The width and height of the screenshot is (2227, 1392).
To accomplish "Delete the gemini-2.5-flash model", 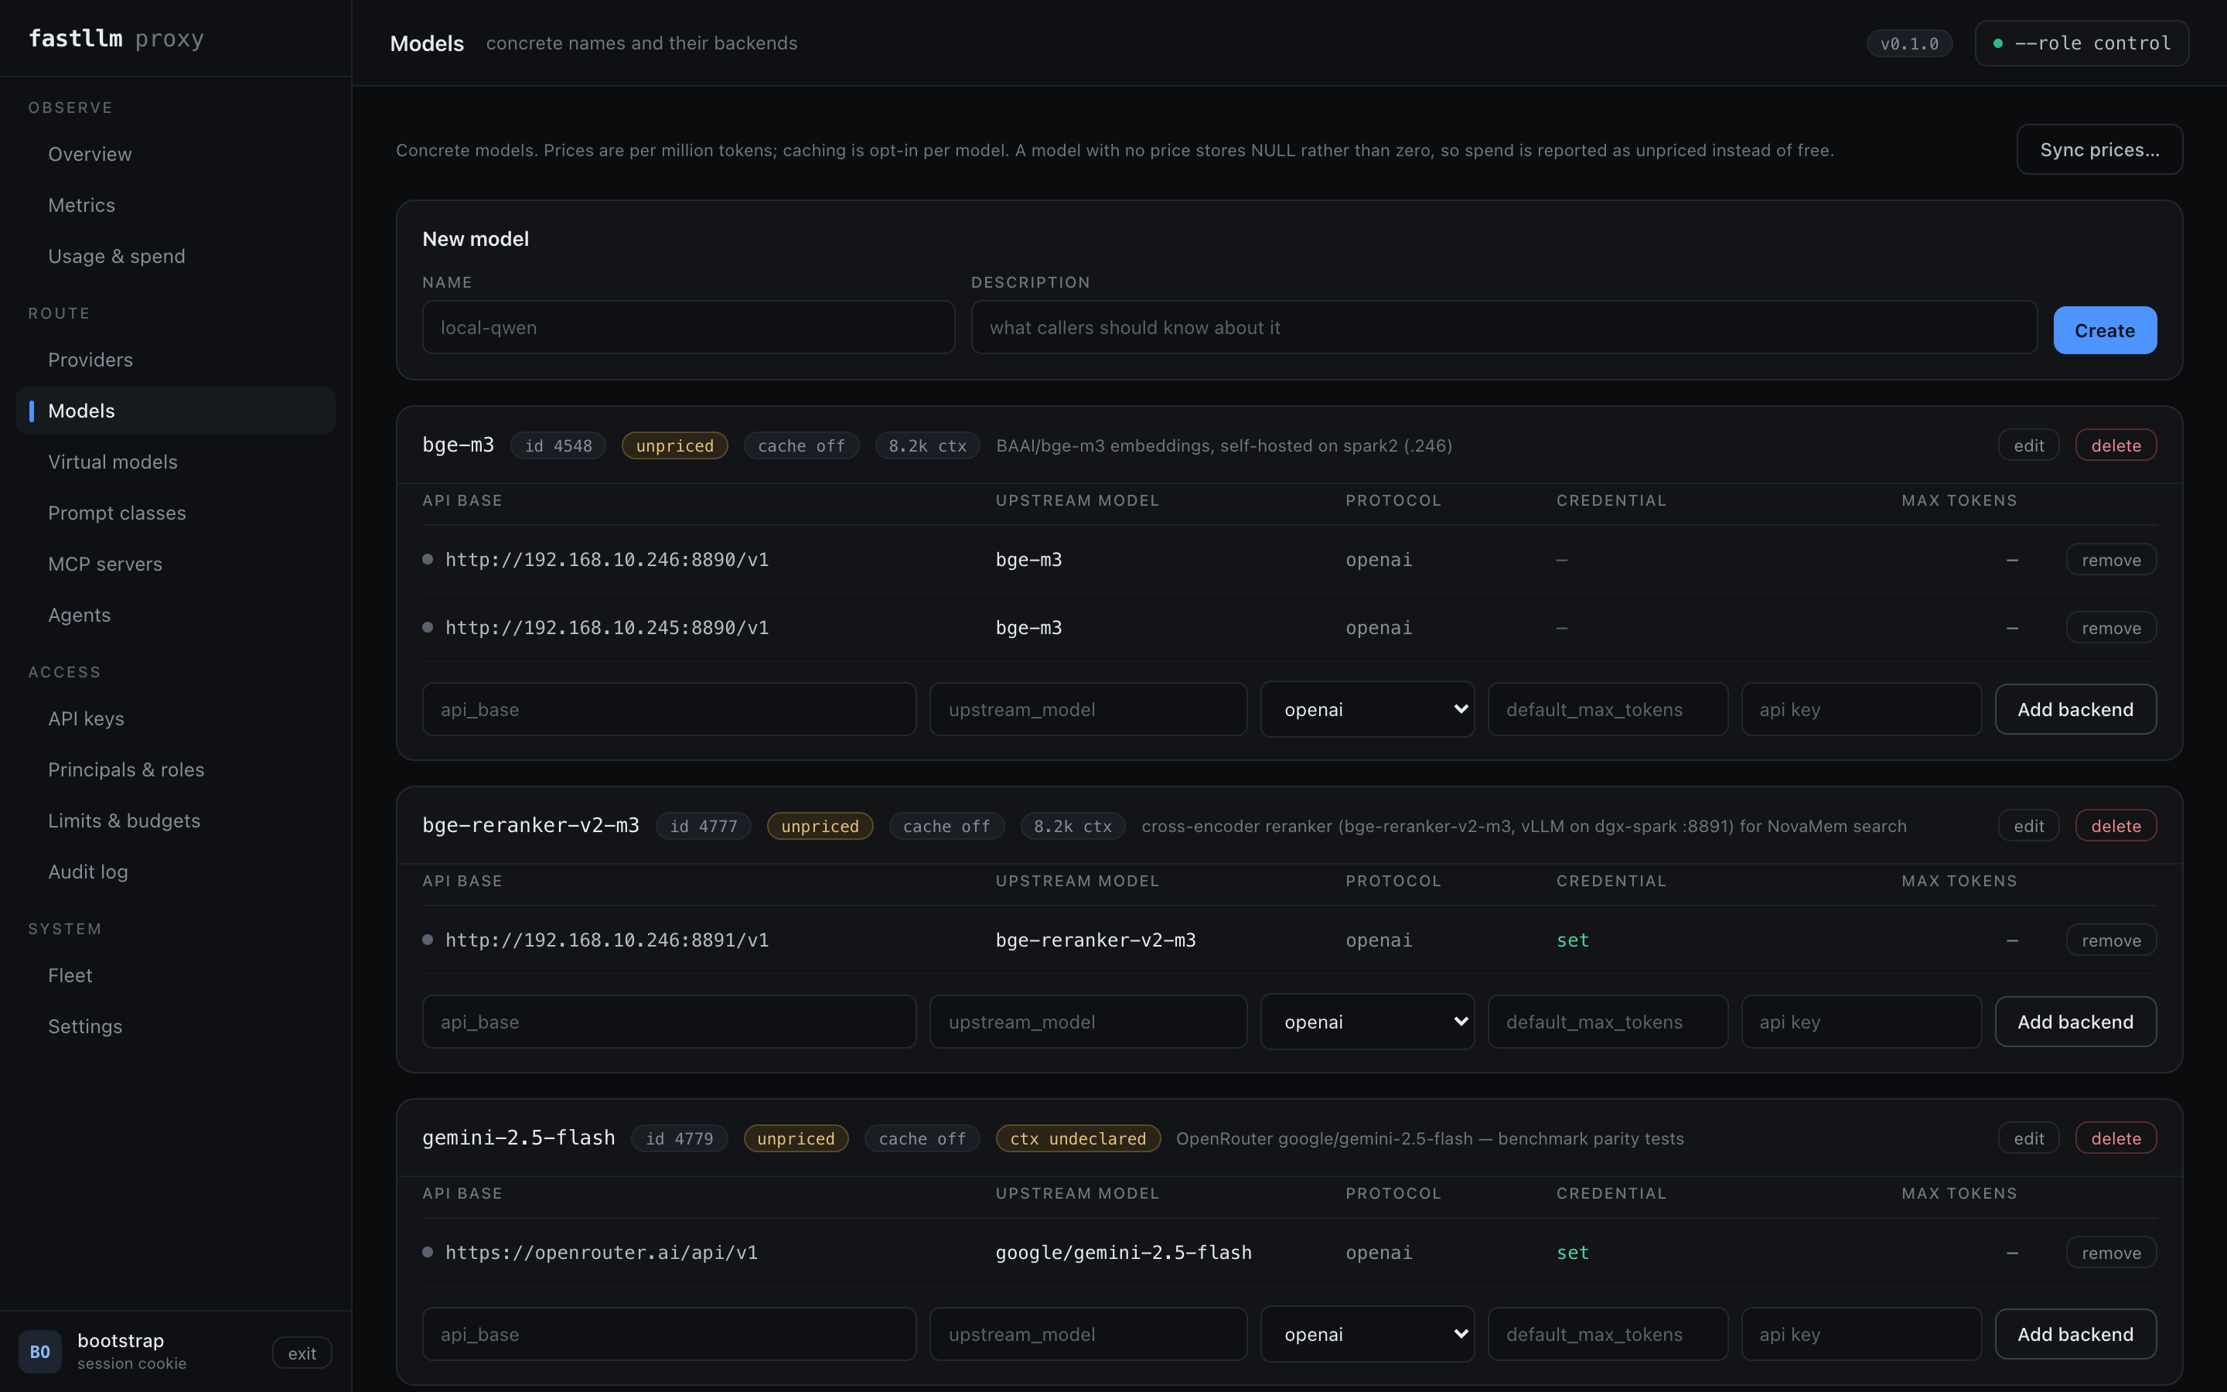I will (x=2116, y=1138).
